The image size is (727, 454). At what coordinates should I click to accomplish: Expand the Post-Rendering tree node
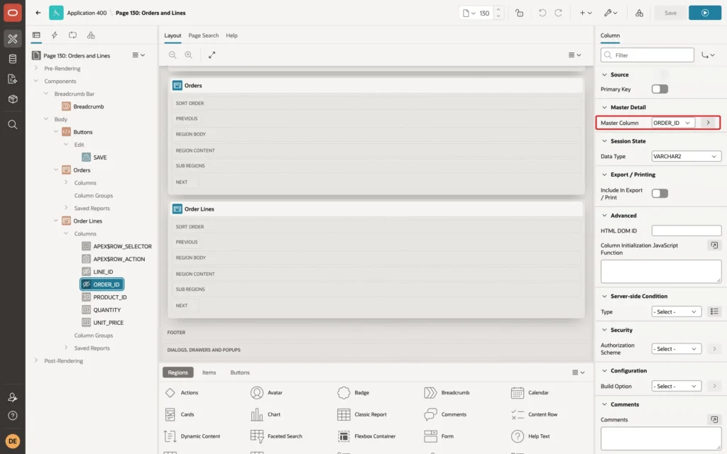(35, 360)
